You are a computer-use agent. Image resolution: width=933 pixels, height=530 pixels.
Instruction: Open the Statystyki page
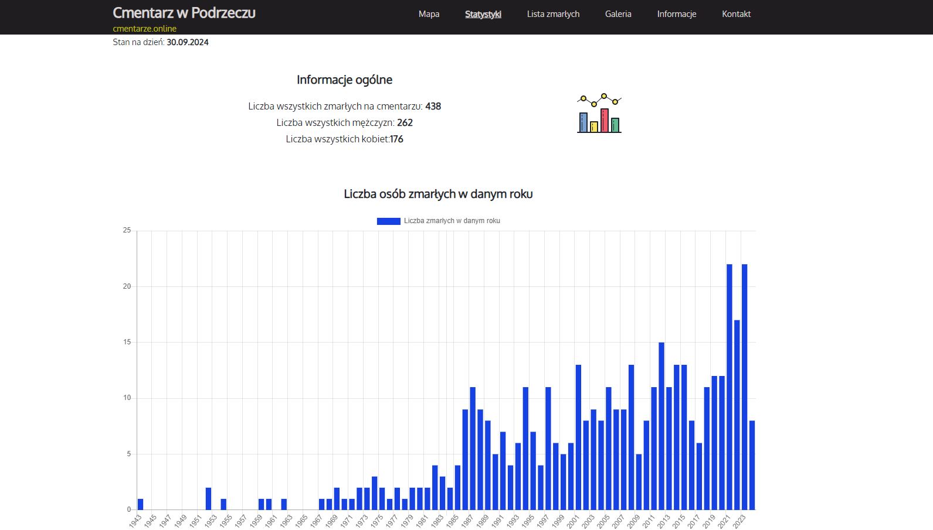click(x=483, y=14)
